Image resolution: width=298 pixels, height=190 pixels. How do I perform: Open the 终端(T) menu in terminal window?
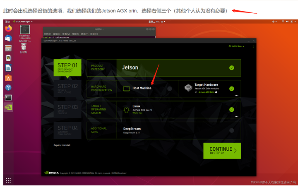coord(84,34)
